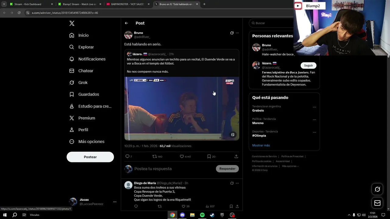Viewport: 390px width, 219px height.
Task: Go back with the Post arrow
Action: [126, 23]
